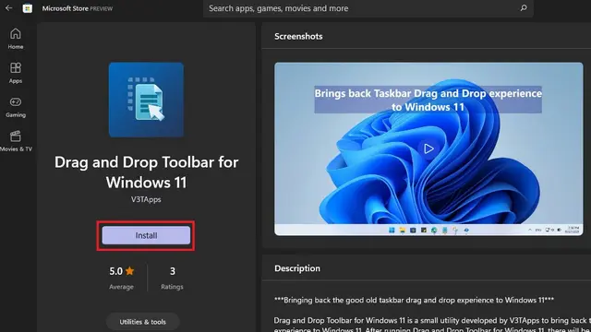Play the screenshot preview video
591x332 pixels.
tap(428, 148)
